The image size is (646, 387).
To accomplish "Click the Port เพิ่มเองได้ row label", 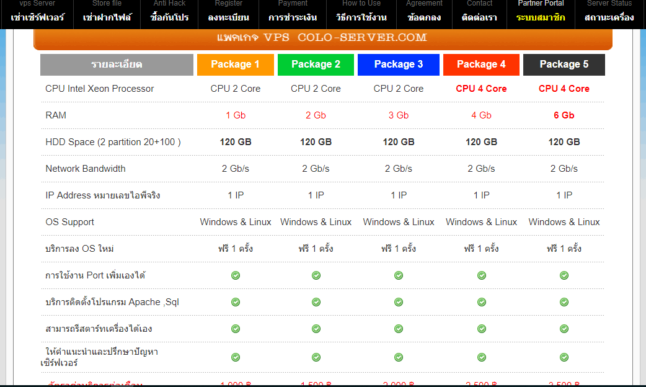I will [95, 275].
